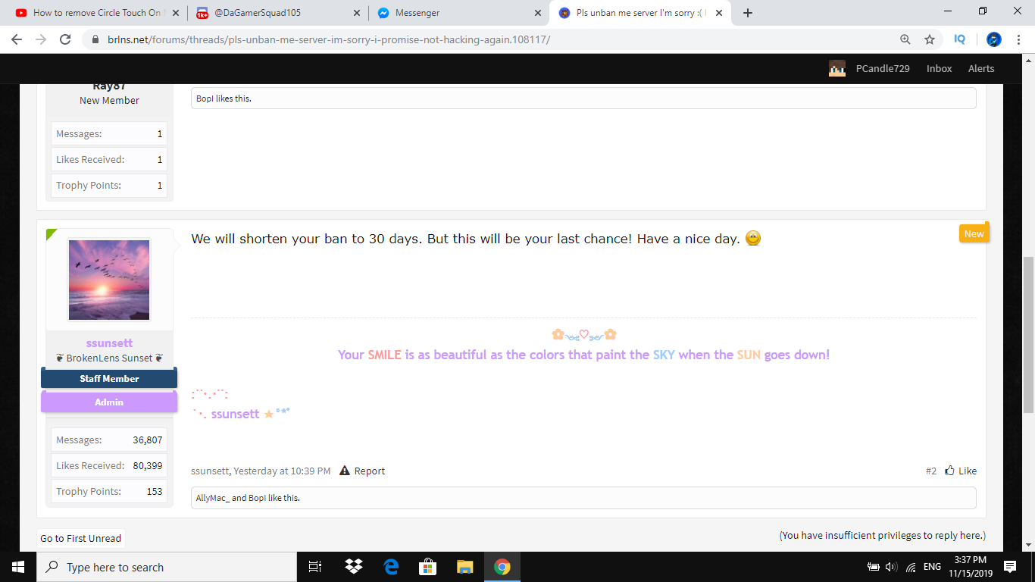Click the "BrokenLens Sunset" user title
The height and width of the screenshot is (582, 1035).
click(109, 358)
